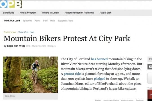Click Think Out Loud show title

(12, 21)
